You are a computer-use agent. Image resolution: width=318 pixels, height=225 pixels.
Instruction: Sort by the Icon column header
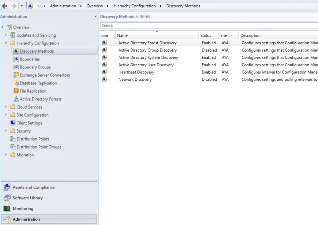pos(107,35)
